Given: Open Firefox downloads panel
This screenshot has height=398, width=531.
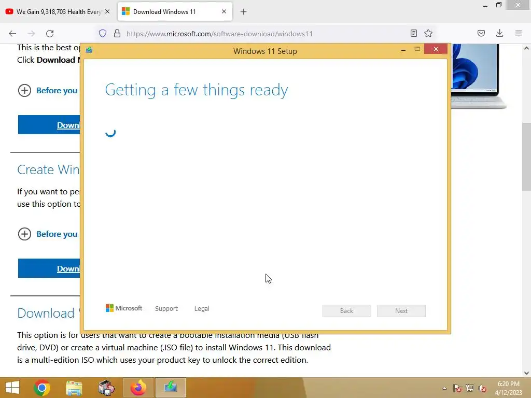Looking at the screenshot, I should [499, 33].
